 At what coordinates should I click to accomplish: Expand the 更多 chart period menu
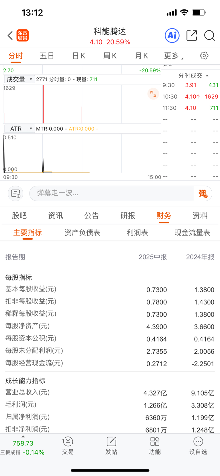coord(174,56)
